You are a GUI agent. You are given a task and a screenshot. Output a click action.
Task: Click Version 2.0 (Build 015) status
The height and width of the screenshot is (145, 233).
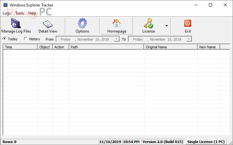tap(163, 142)
